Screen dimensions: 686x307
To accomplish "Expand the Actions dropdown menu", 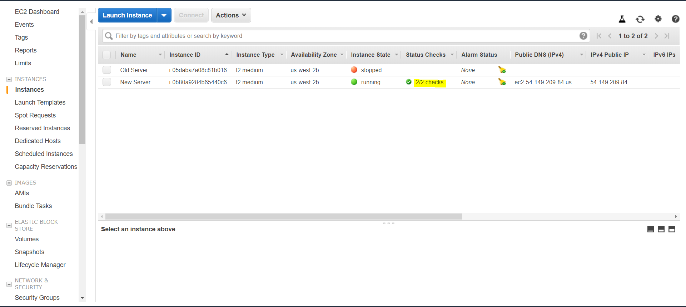I will tap(231, 15).
